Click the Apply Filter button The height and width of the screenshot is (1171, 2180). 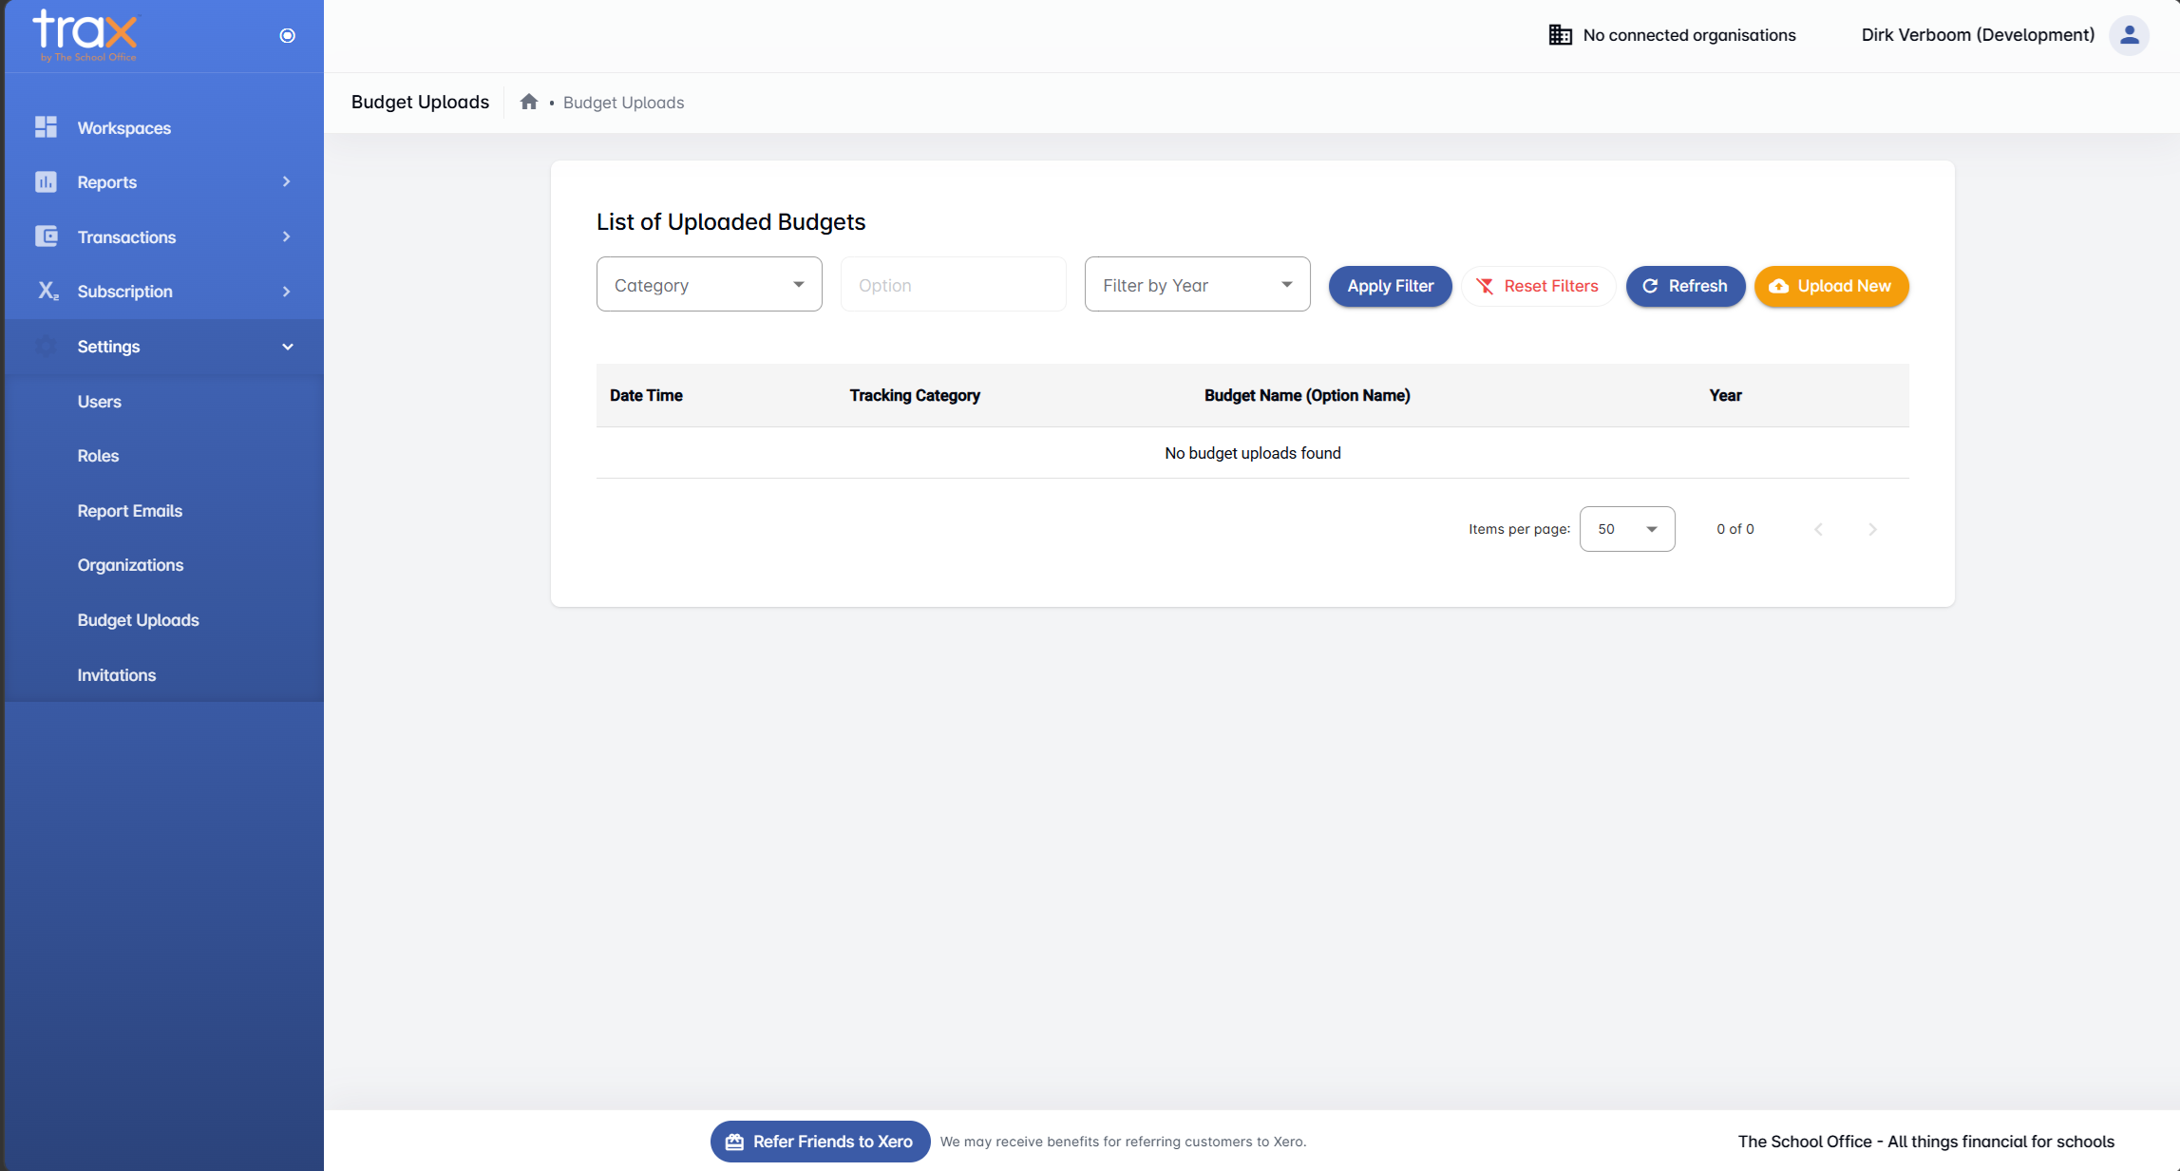point(1390,286)
